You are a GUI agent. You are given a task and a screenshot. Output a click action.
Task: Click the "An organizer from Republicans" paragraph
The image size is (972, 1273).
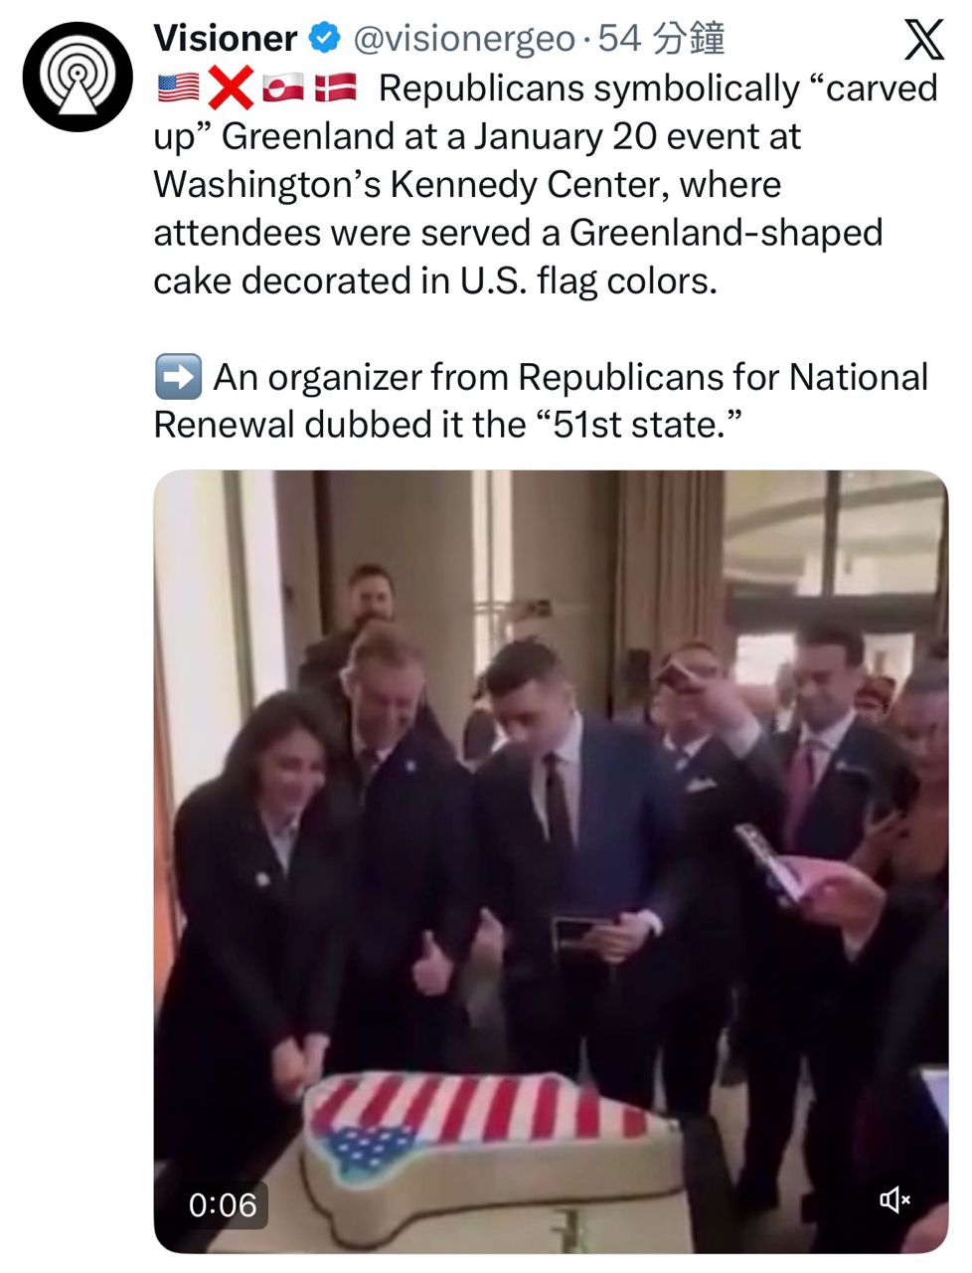541,401
